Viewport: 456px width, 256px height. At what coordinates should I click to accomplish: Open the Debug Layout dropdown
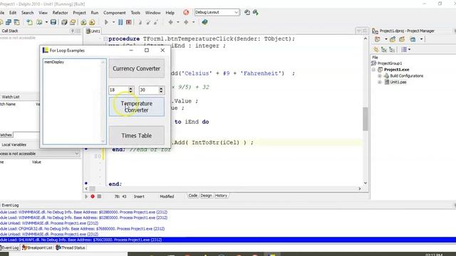[x=236, y=13]
